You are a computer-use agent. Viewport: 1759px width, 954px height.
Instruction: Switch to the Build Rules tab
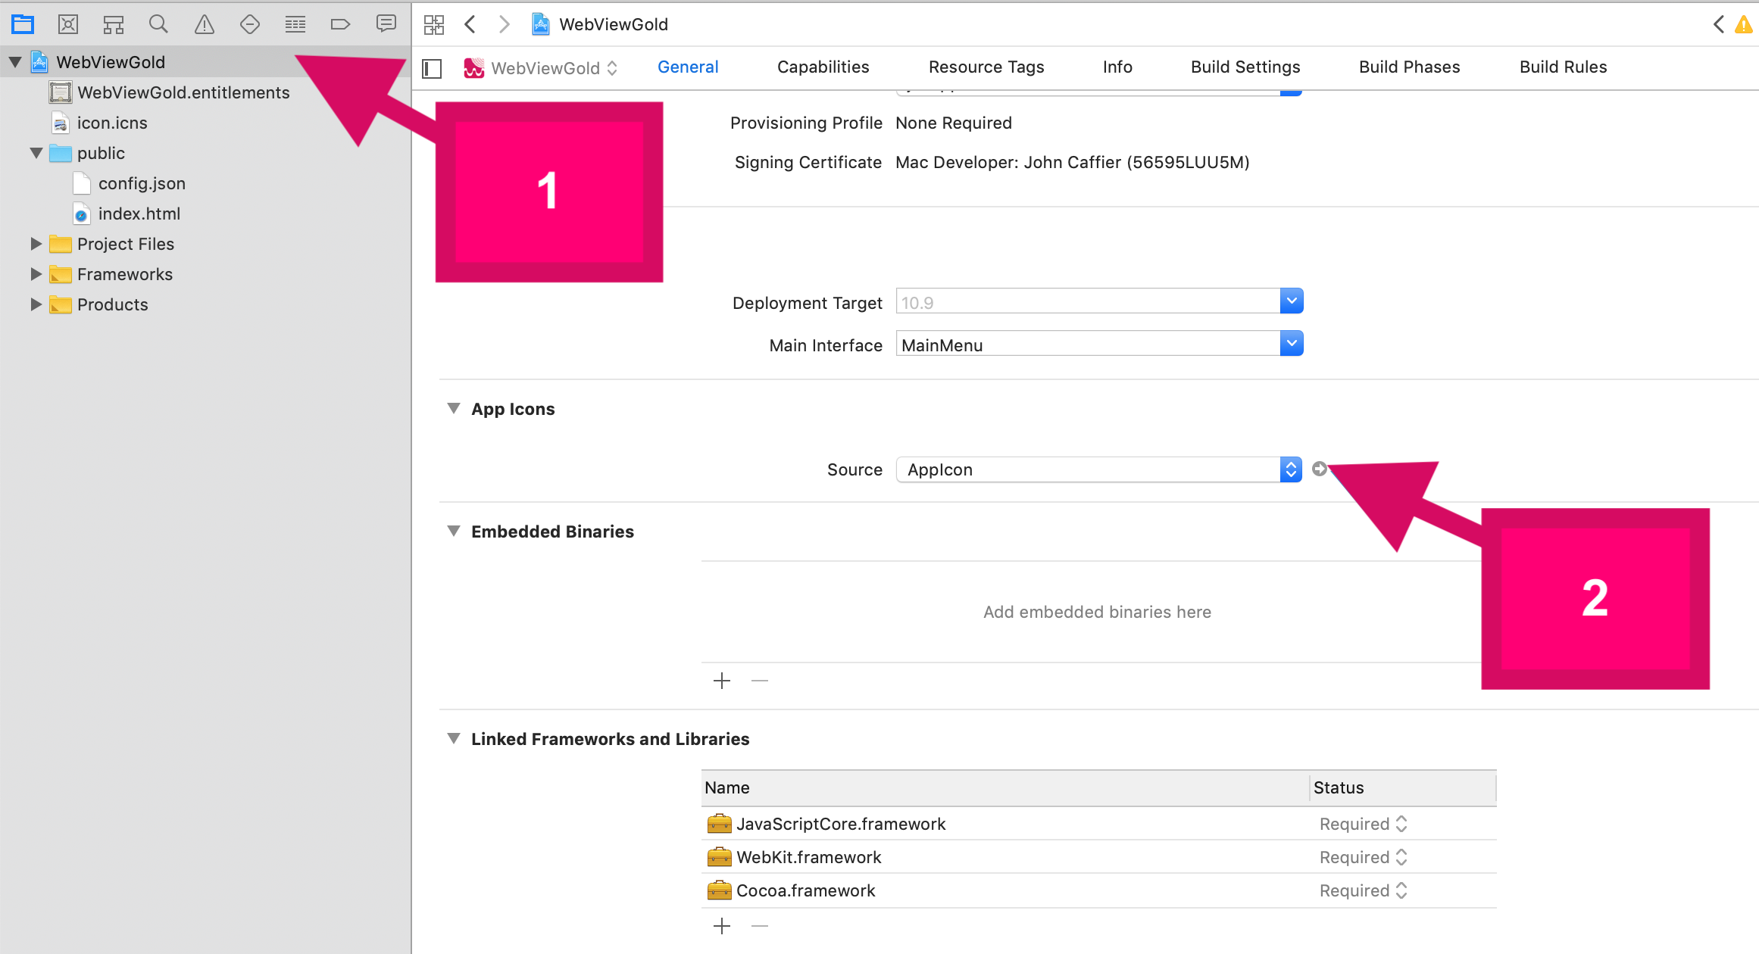coord(1563,67)
